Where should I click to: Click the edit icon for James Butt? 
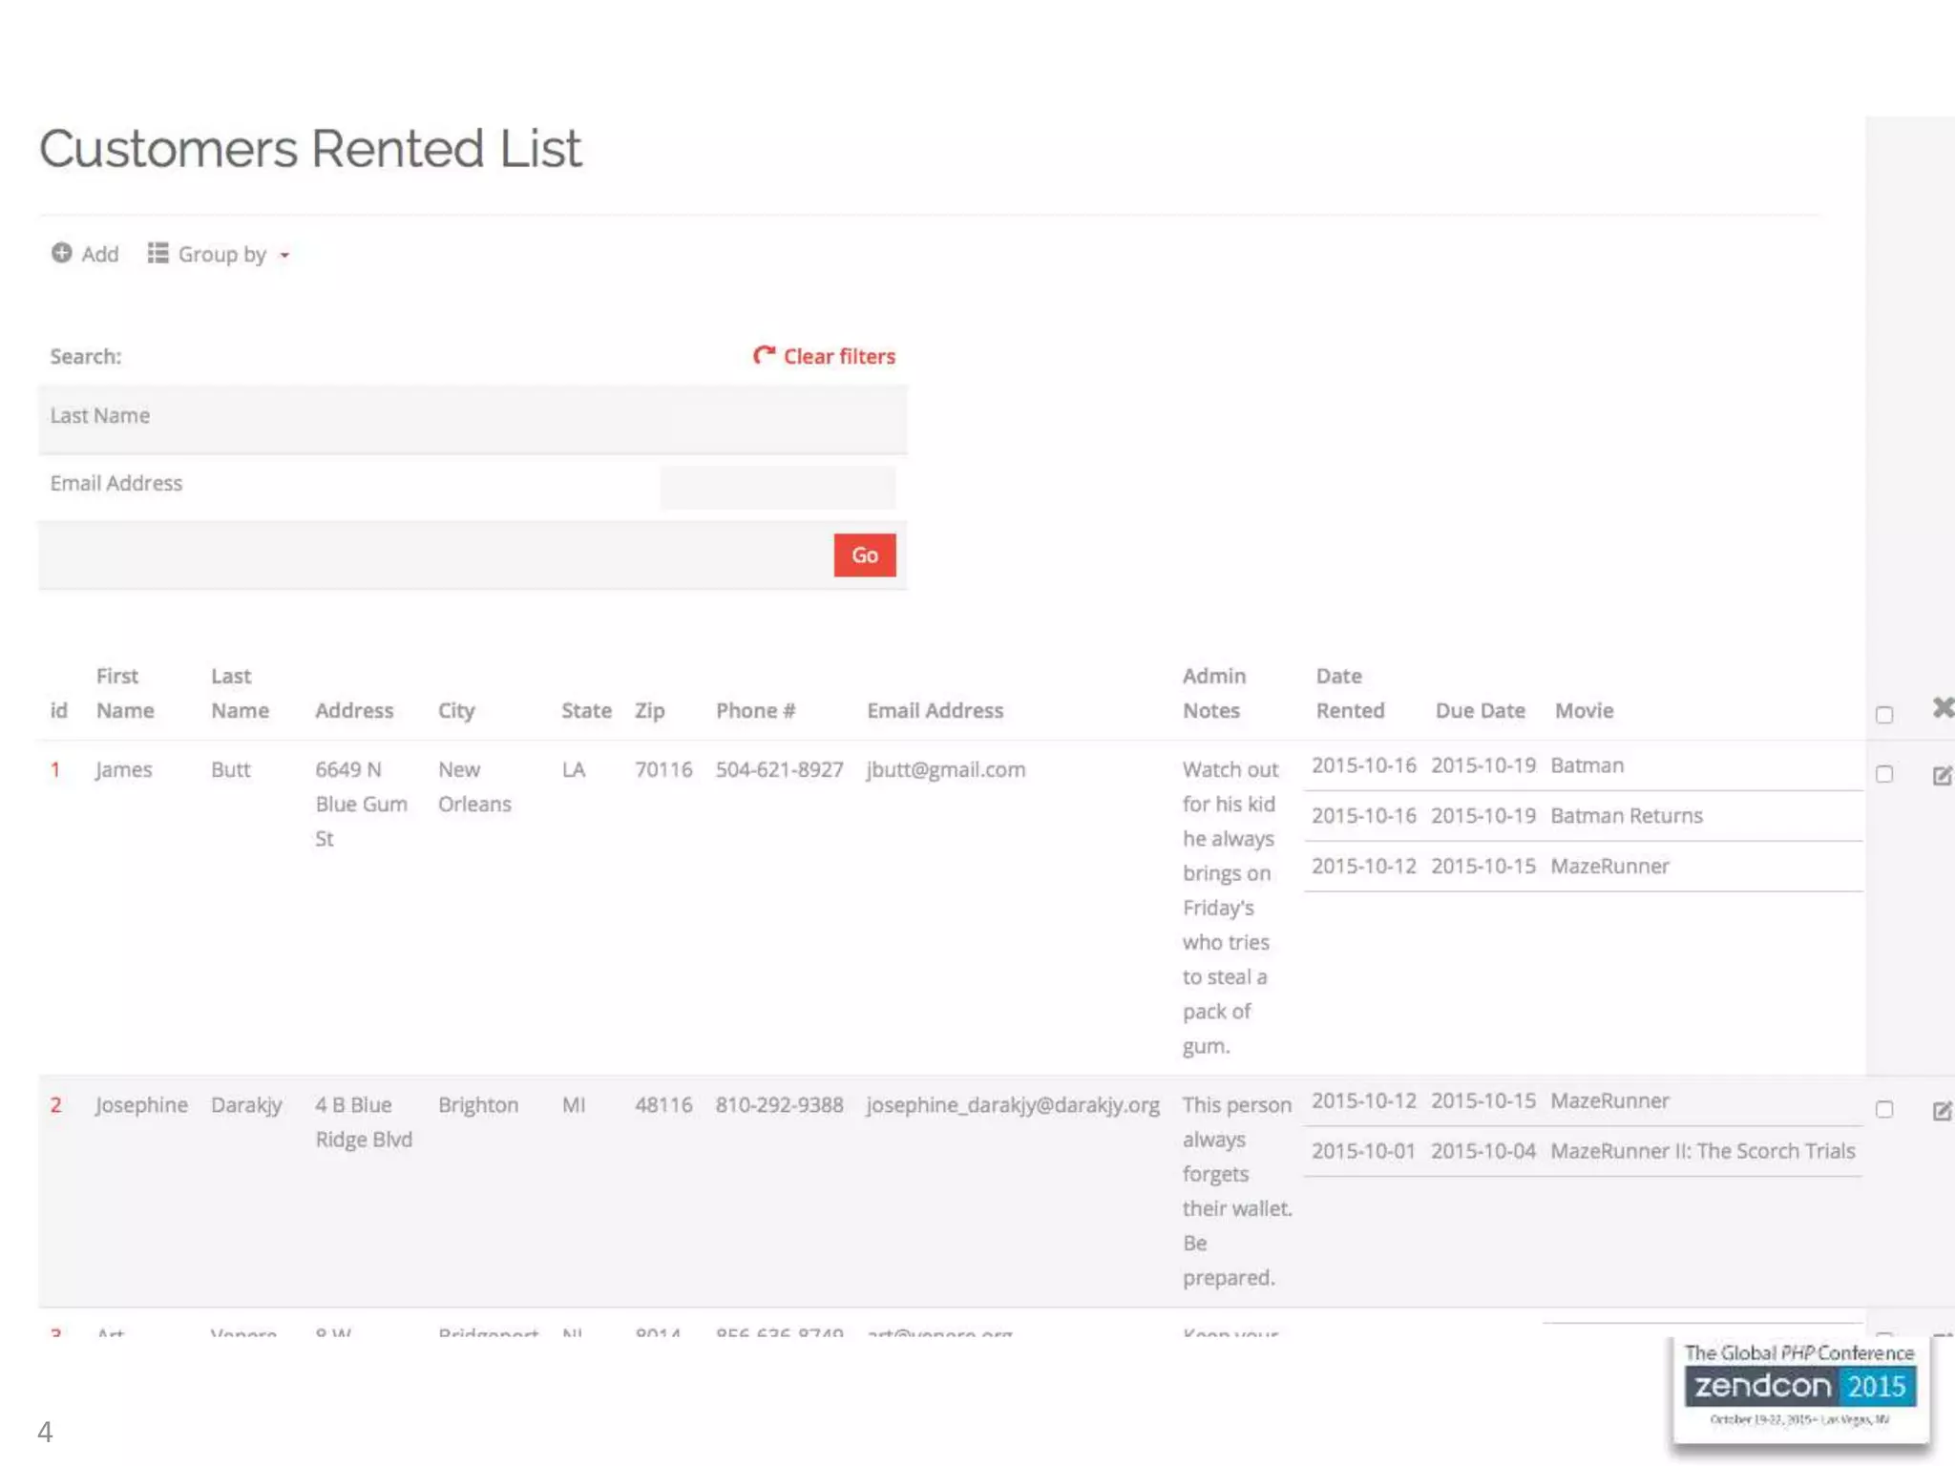[1942, 775]
